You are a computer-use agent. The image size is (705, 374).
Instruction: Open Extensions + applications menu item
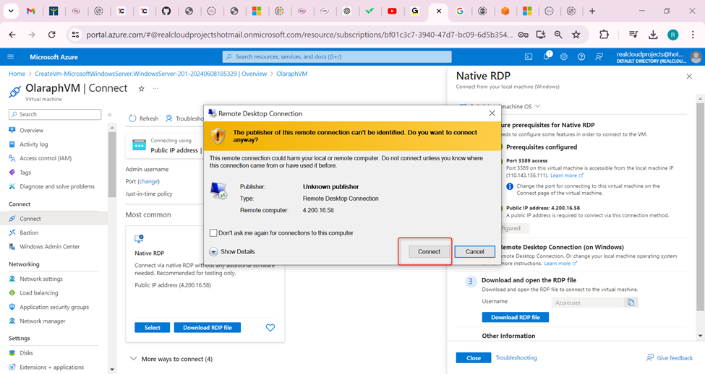(x=52, y=368)
